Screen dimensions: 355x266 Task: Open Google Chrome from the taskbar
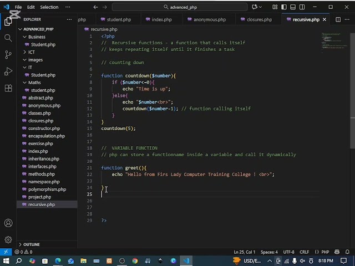pyautogui.click(x=135, y=261)
